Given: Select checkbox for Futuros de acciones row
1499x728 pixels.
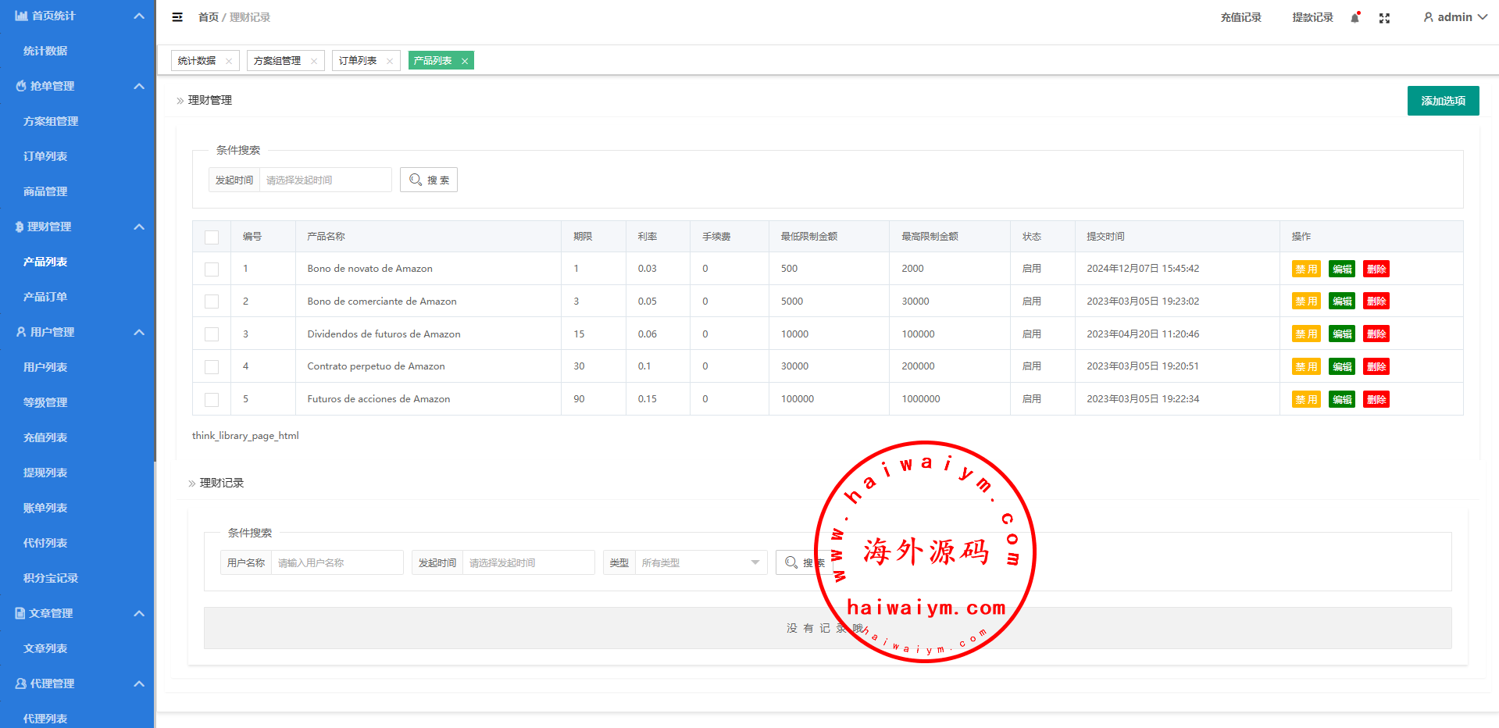Looking at the screenshot, I should (212, 400).
